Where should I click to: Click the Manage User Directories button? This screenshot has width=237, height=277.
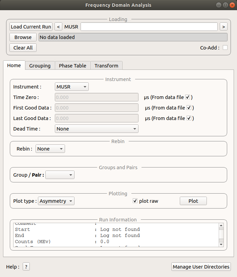coord(201,267)
